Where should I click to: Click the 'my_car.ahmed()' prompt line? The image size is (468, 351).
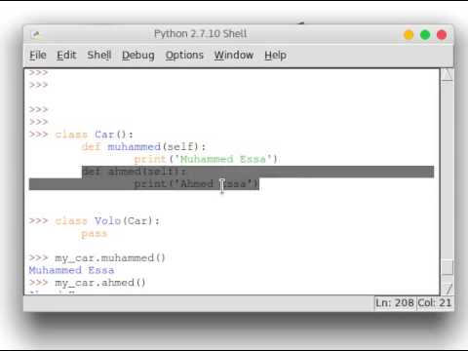100,283
